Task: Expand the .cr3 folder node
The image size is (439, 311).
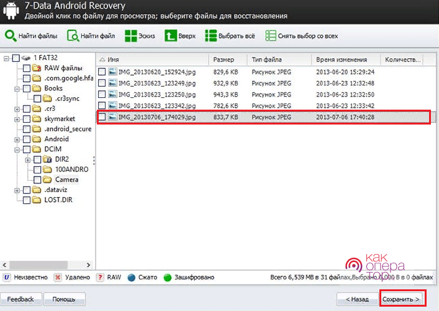Action: click(17, 109)
